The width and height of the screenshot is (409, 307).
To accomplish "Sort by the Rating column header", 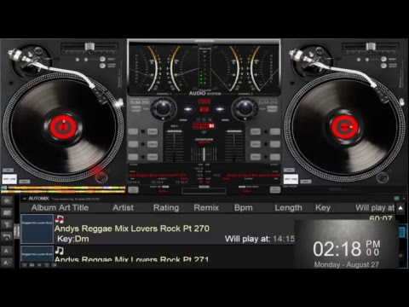I will tap(166, 207).
